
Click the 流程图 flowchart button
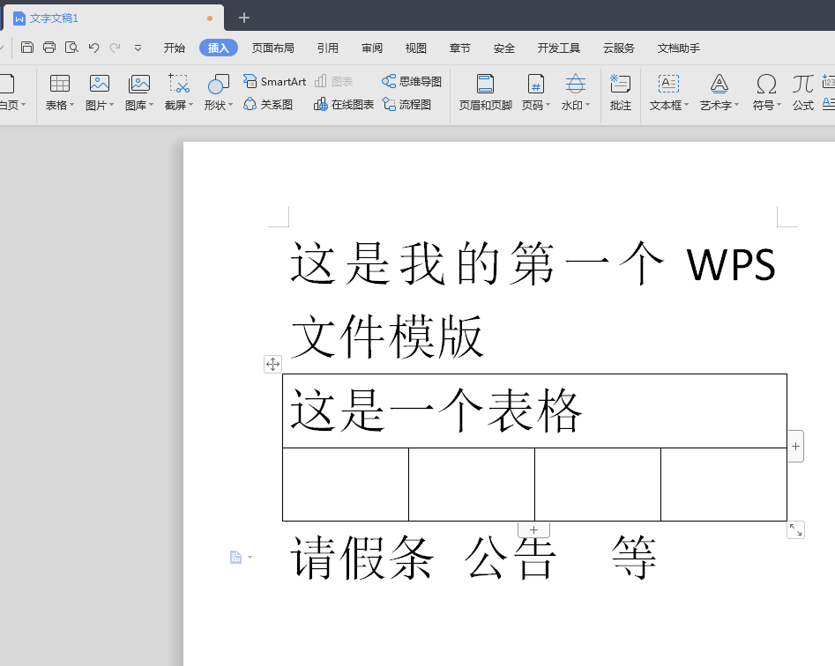[406, 105]
